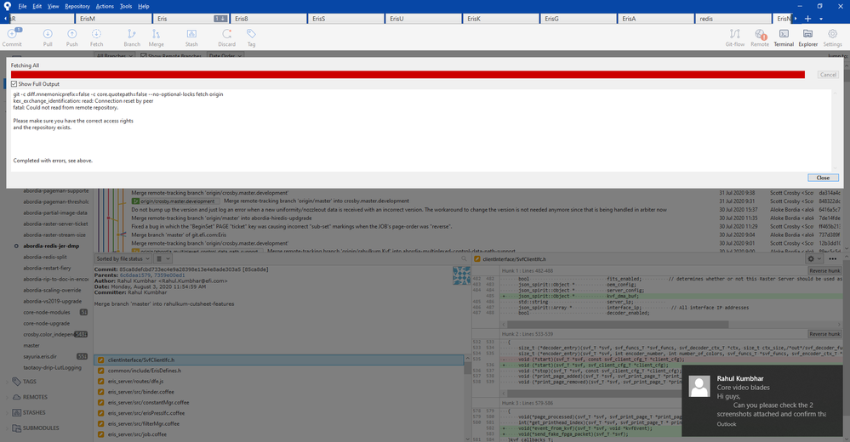Open the tab list dropdown arrow

821,19
